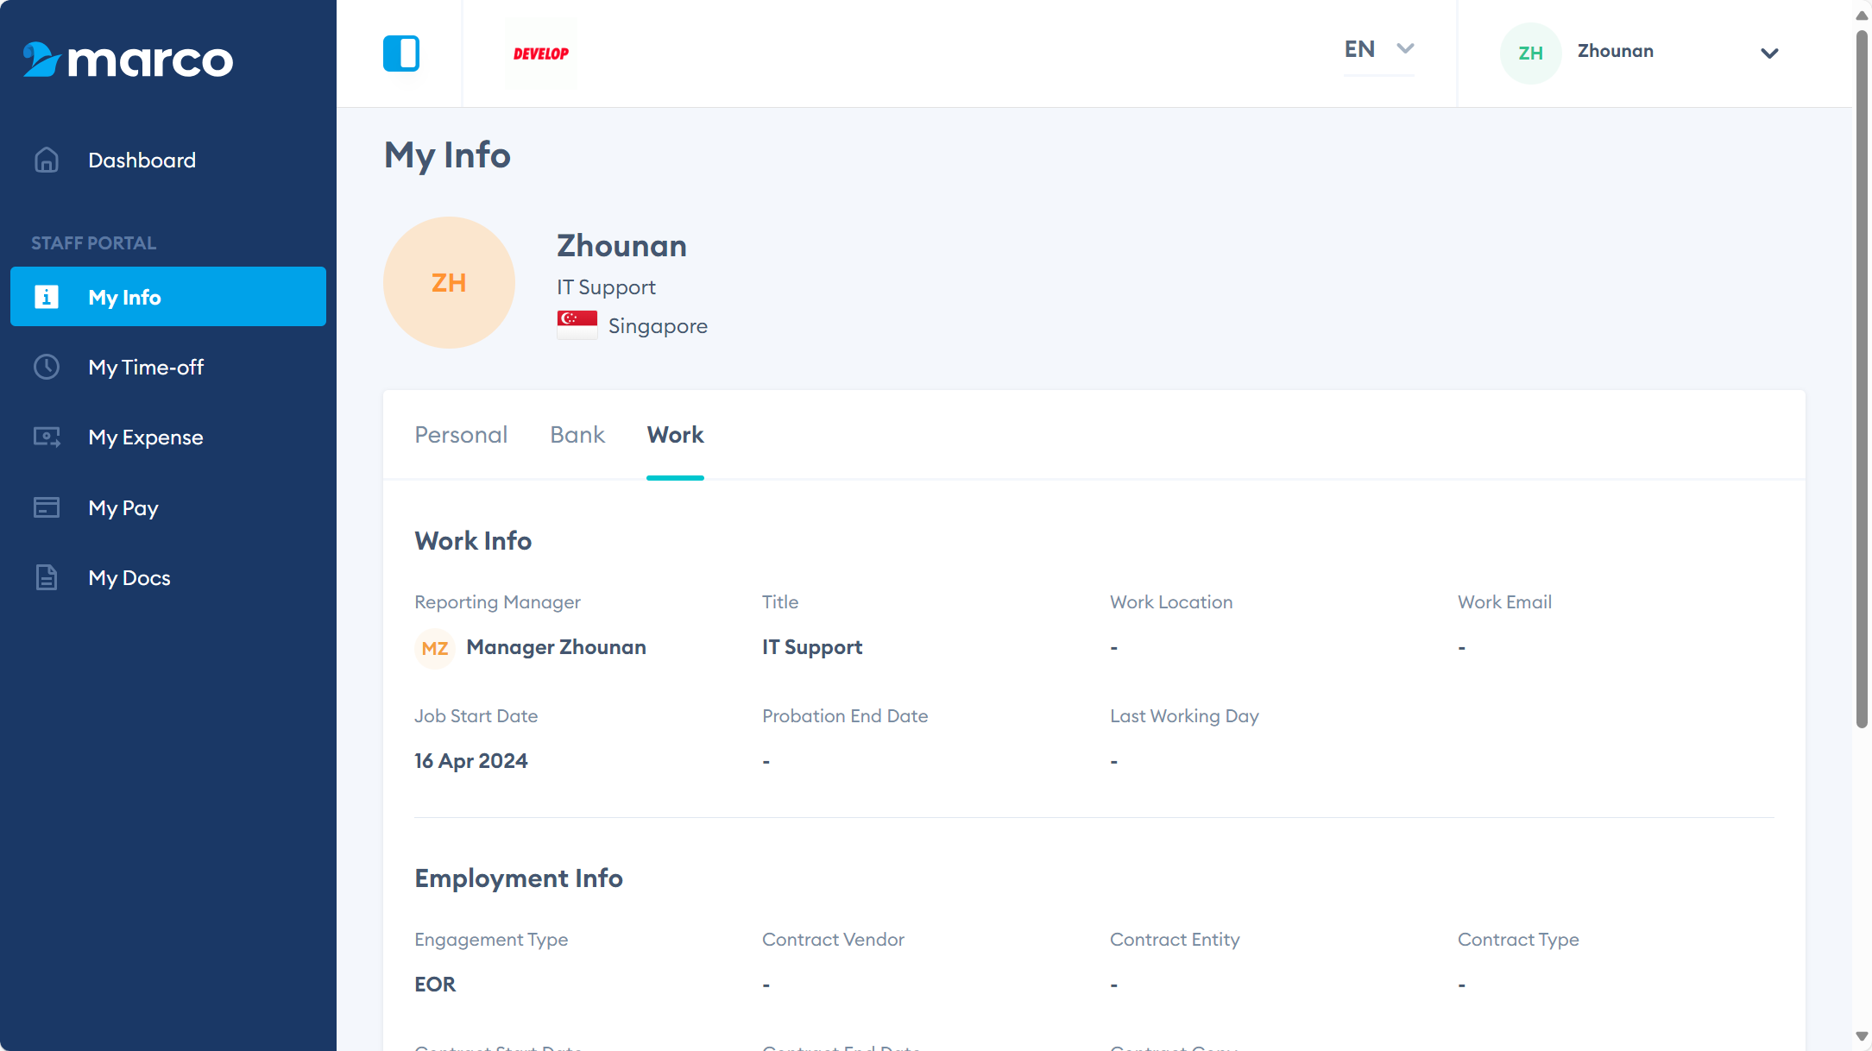Open the EN language dropdown
Screen dimensions: 1872x1051
(1378, 49)
